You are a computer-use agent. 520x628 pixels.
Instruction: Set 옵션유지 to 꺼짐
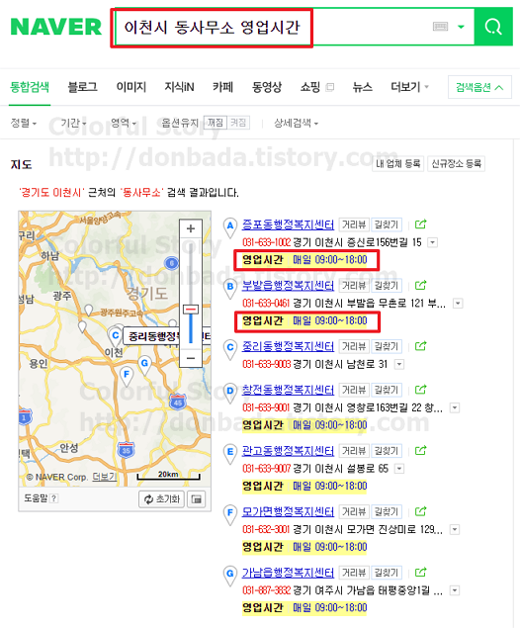pos(216,123)
